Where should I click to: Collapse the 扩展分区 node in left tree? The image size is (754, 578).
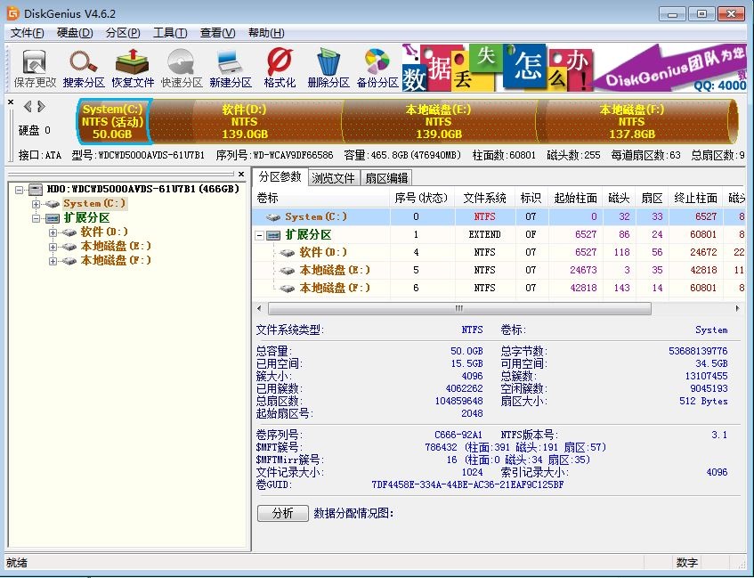tap(36, 218)
